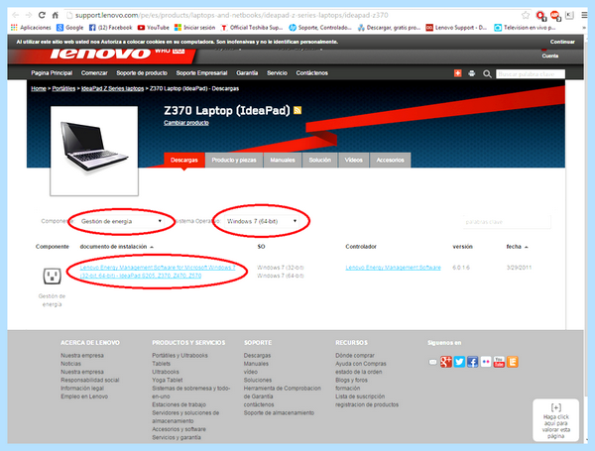Open the Chrome hamburger menu

point(584,15)
